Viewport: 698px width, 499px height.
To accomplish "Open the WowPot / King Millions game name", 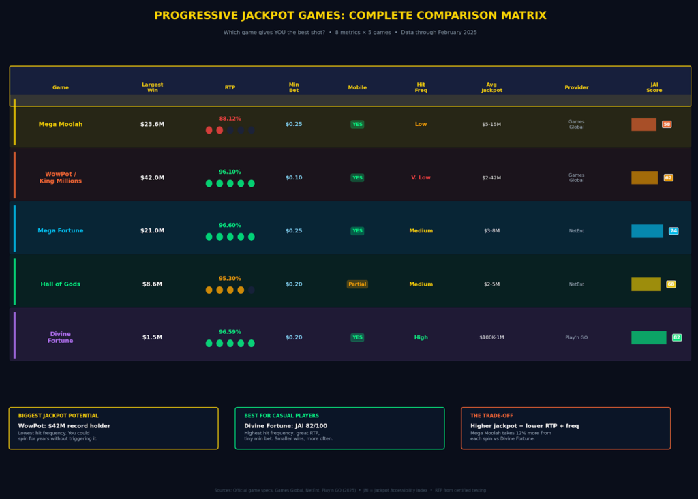I will click(x=61, y=178).
